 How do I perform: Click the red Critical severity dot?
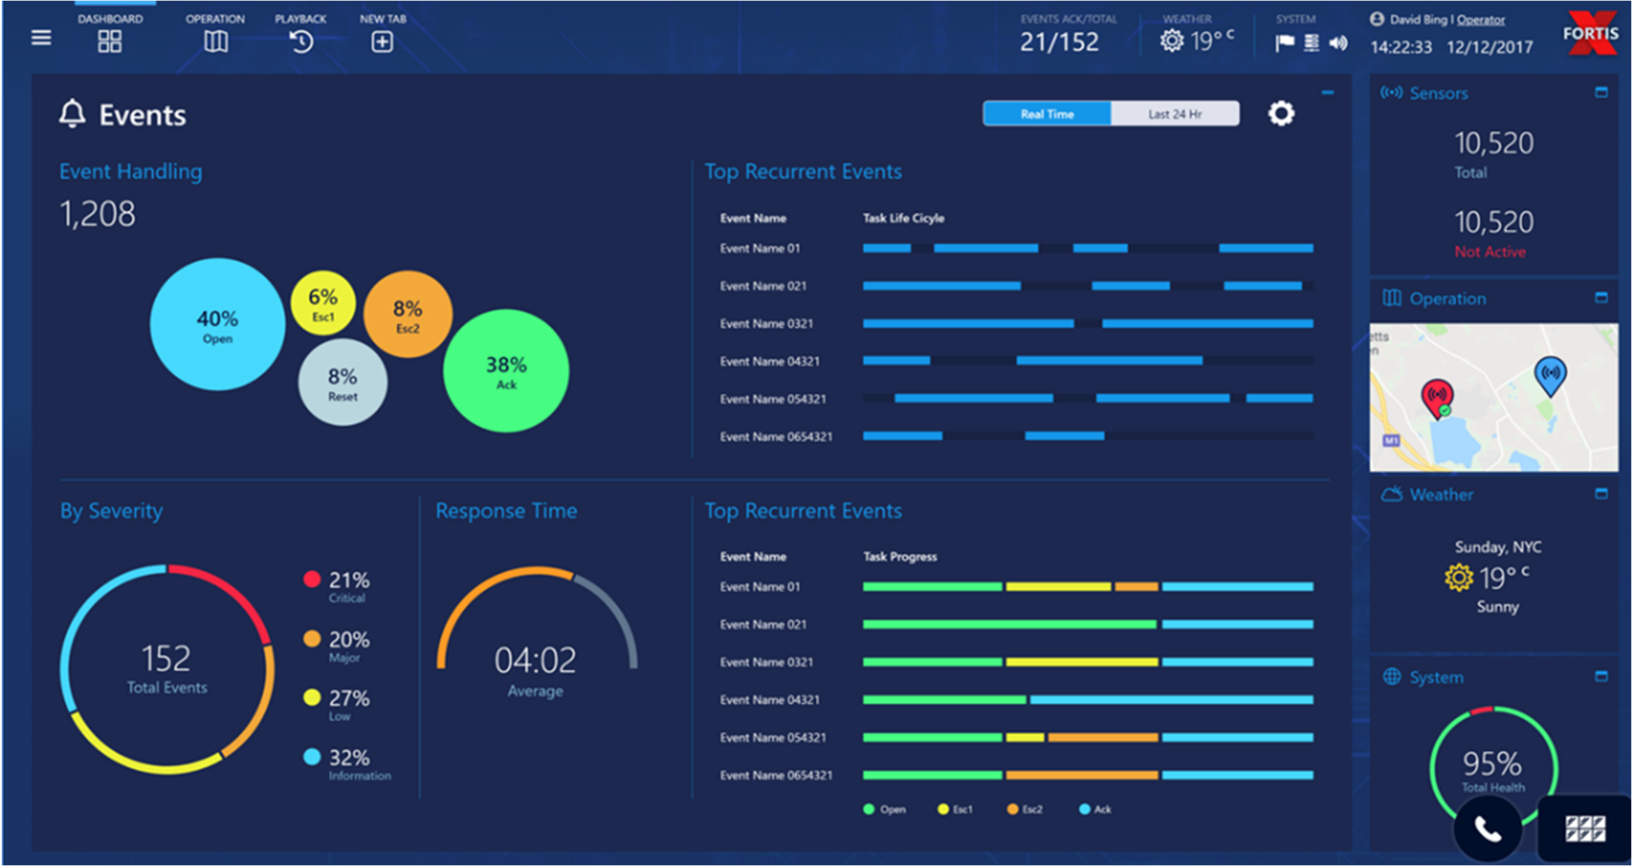311,579
